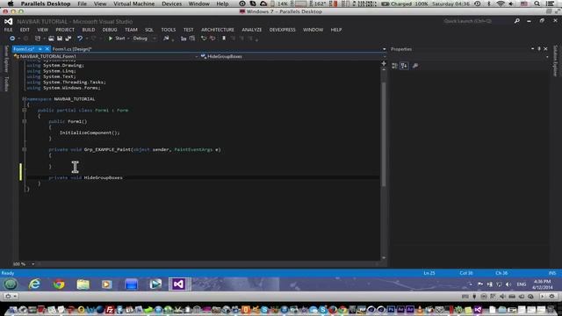562x316 pixels.
Task: Open the BUILD menu
Action: [x=89, y=30]
